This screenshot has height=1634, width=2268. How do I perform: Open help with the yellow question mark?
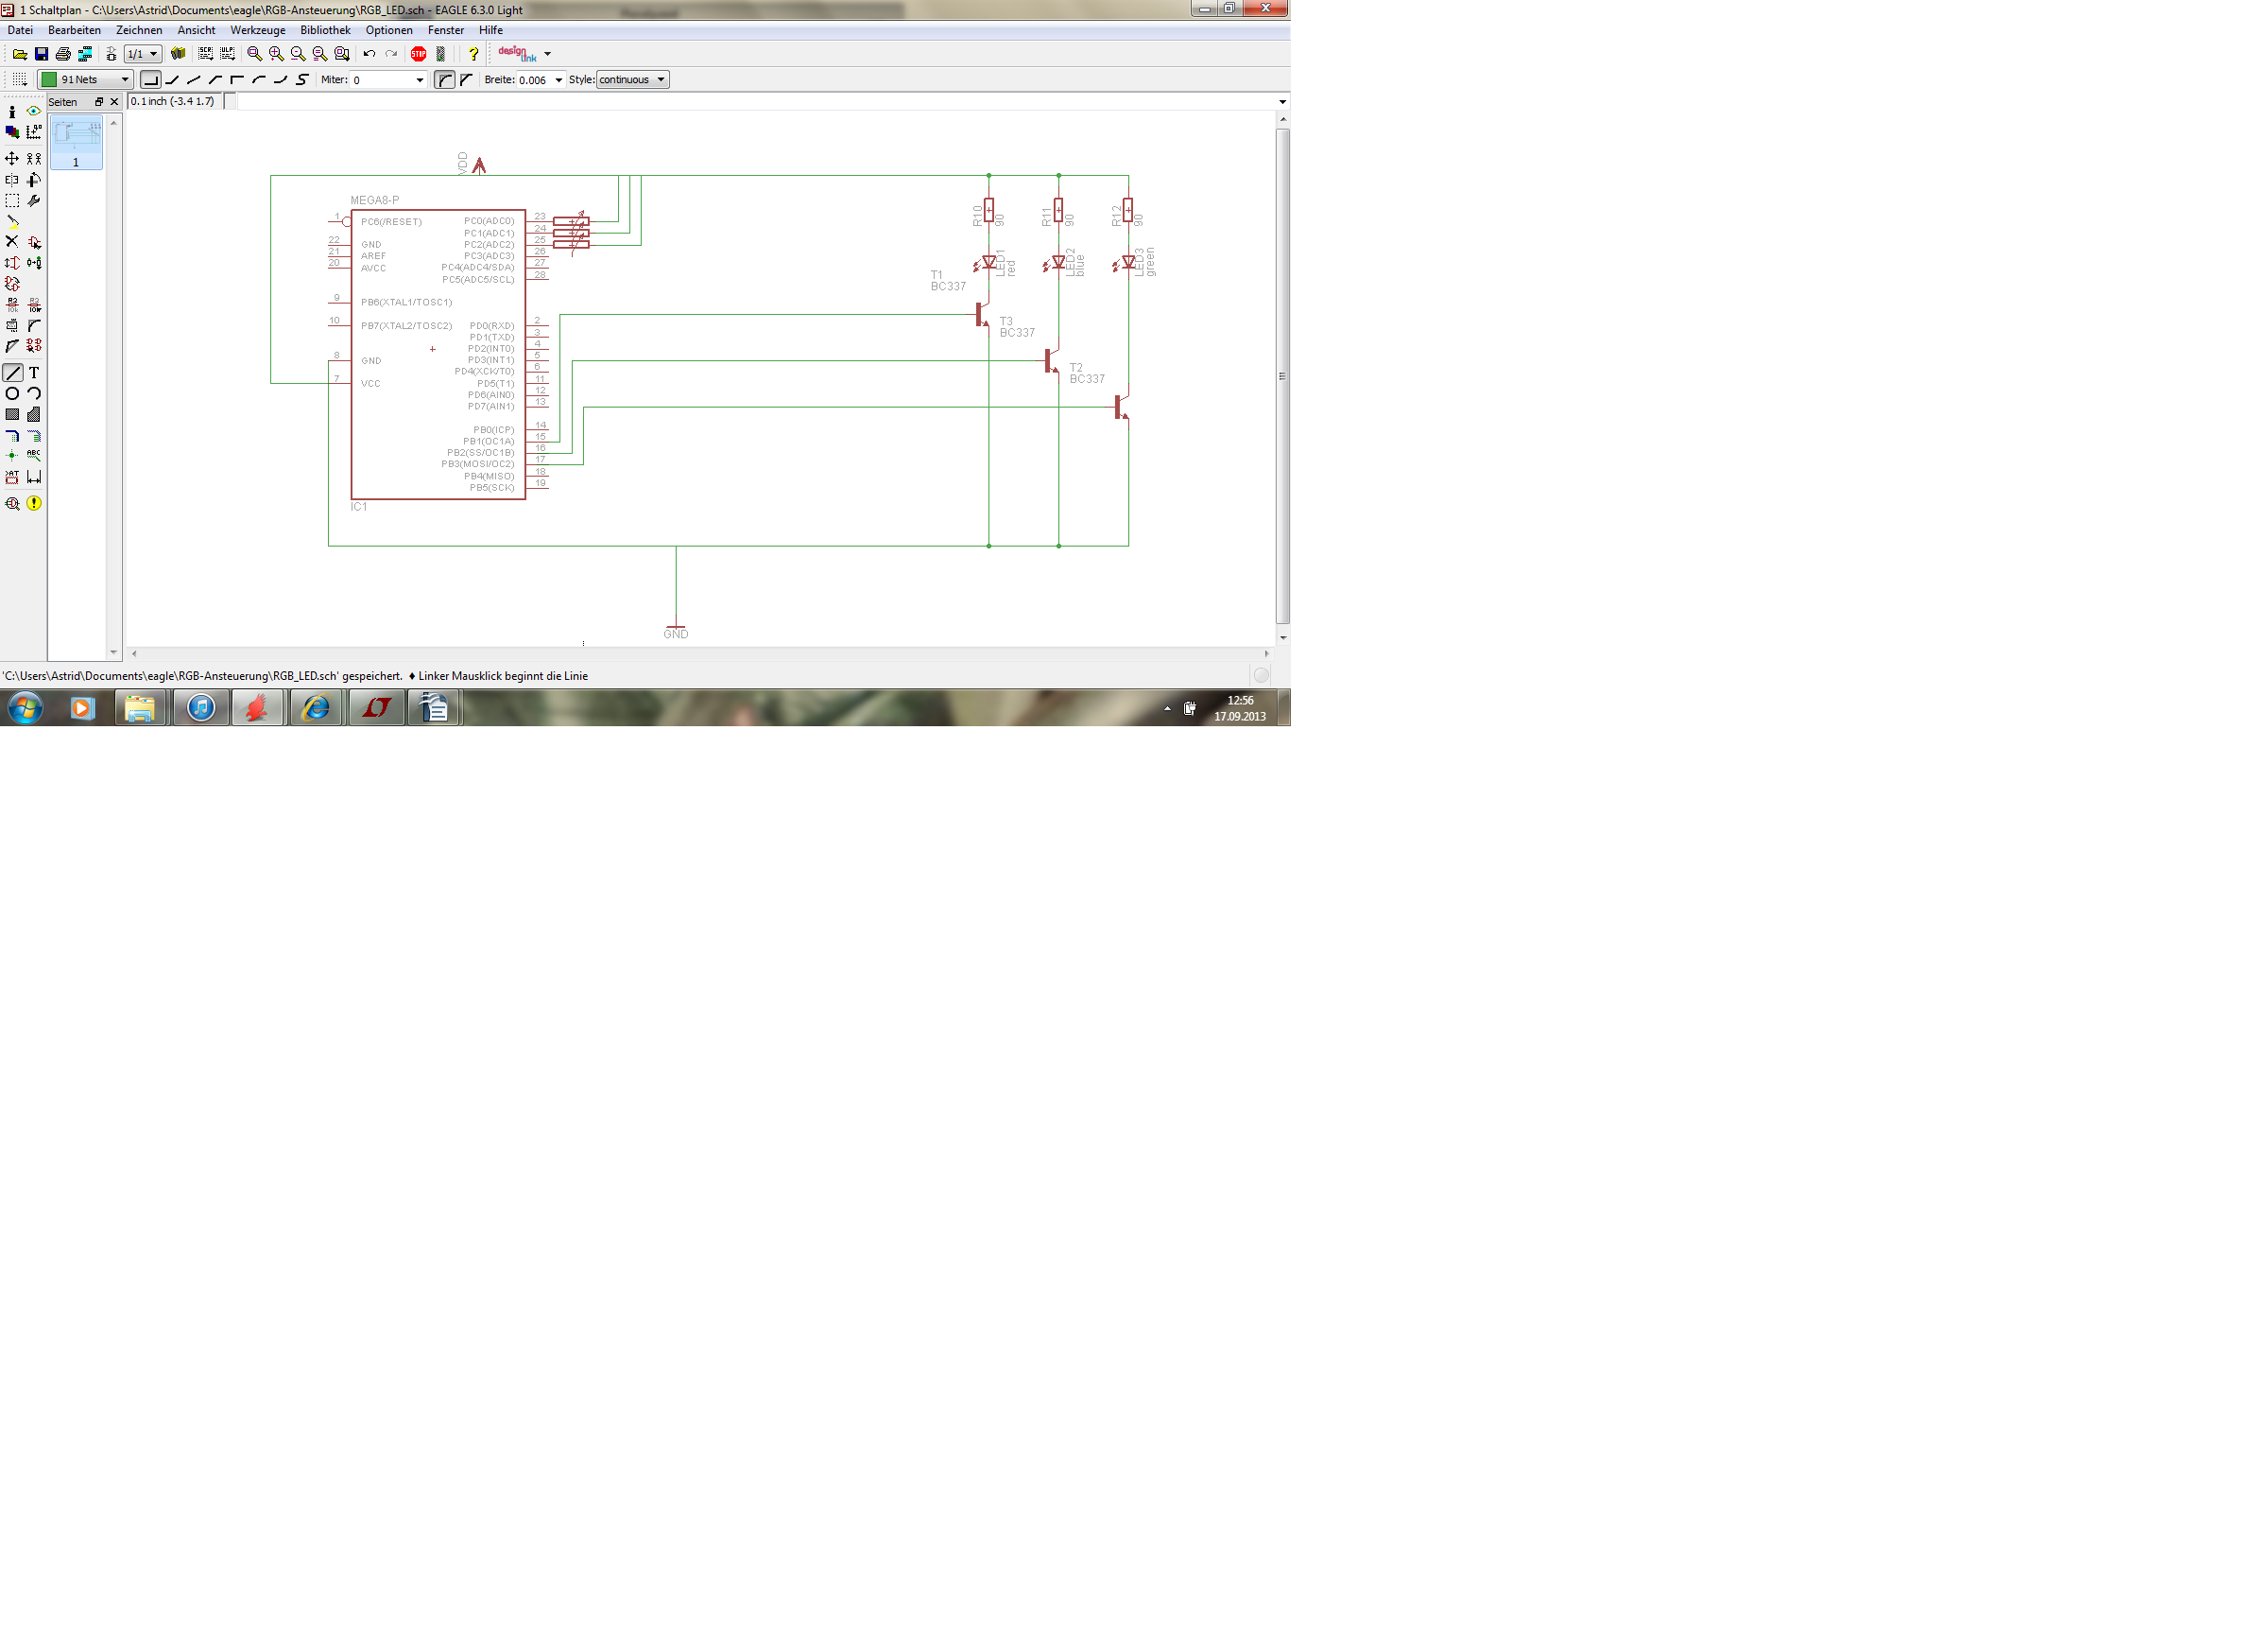(x=474, y=54)
